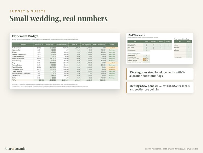Click the 1,418.00 total spent cell
Screen dimensions: 203x153
74,80
